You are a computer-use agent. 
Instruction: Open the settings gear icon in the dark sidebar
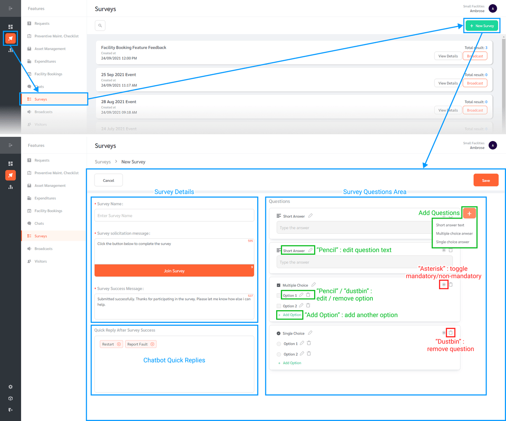[10, 386]
